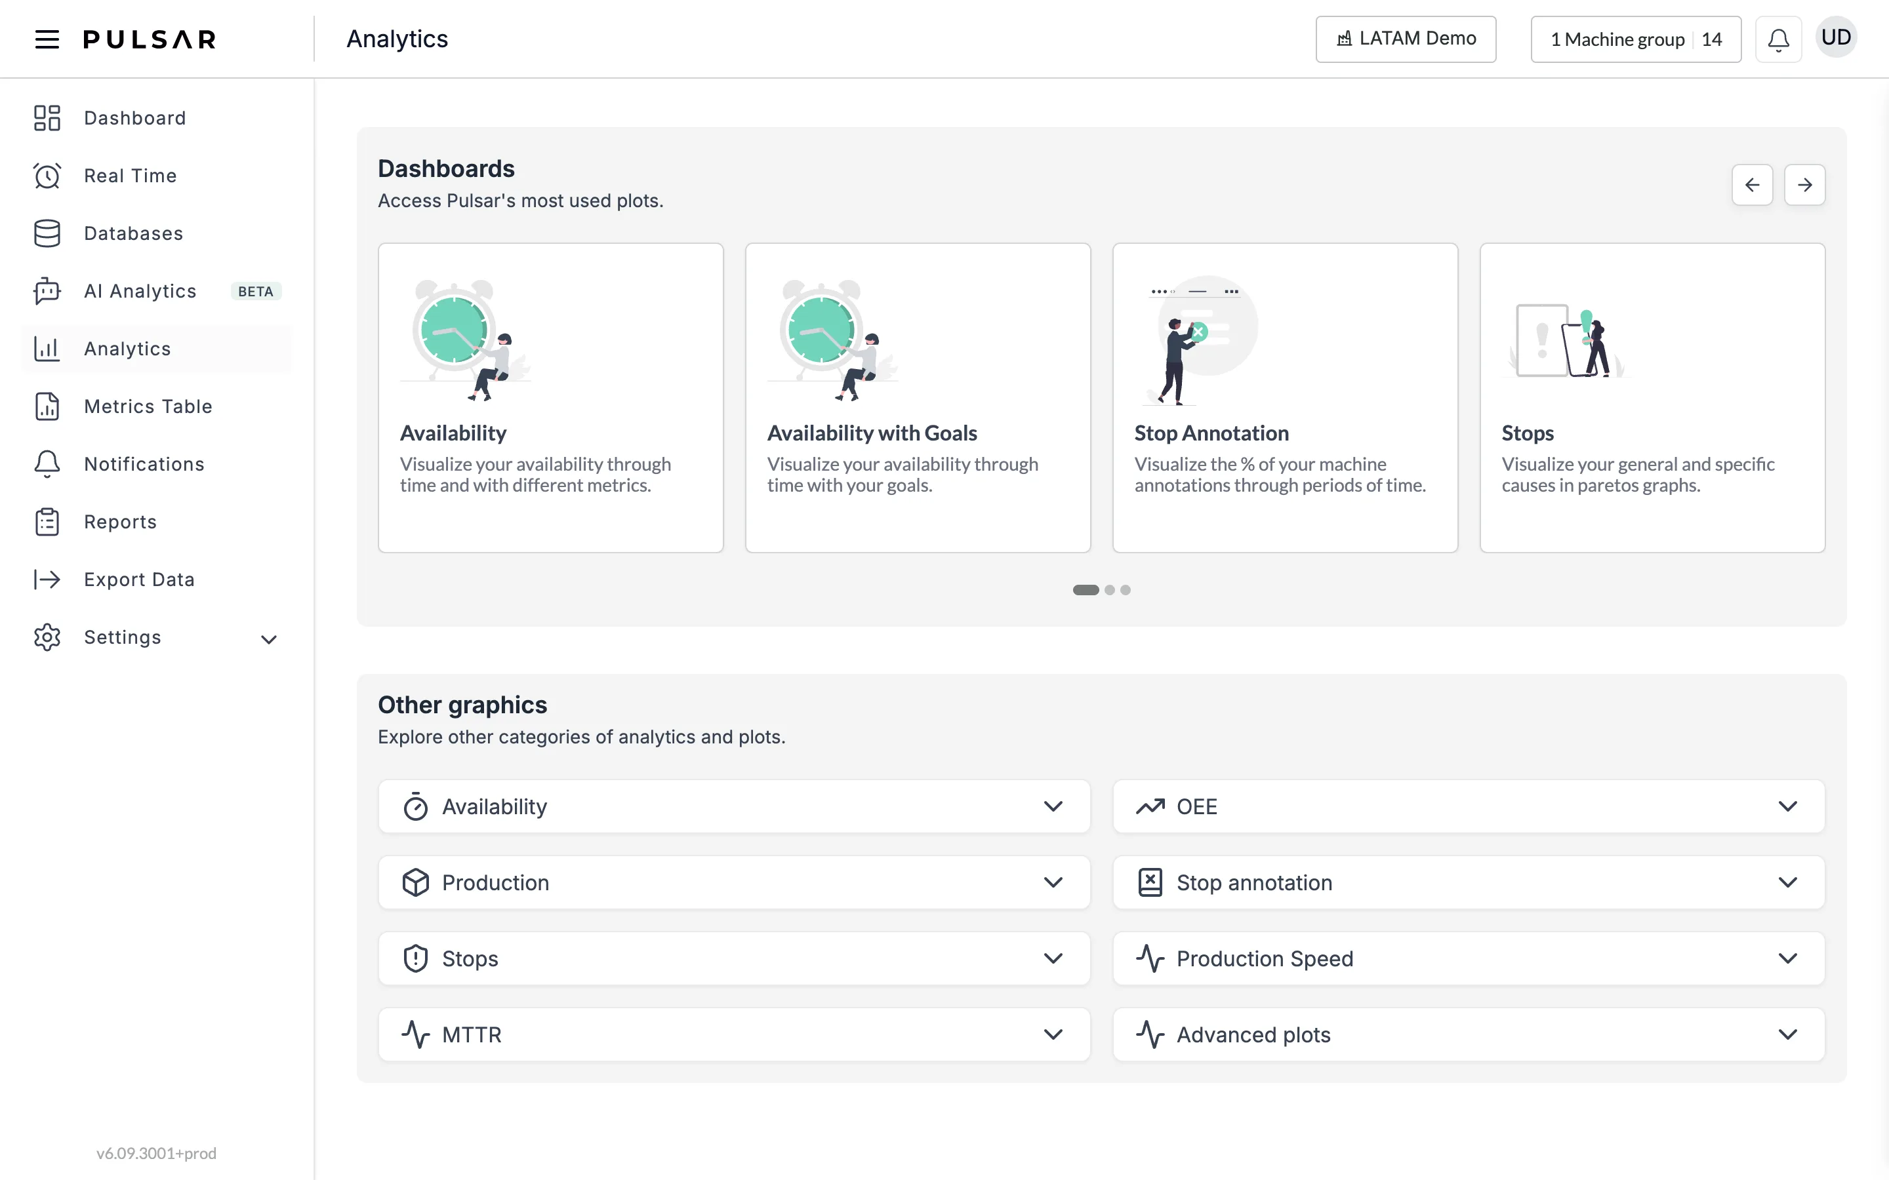Click the Production cube icon
Screen dimensions: 1889x1180
pos(415,882)
